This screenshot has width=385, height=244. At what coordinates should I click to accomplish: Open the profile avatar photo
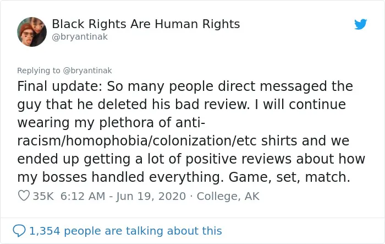pyautogui.click(x=32, y=32)
